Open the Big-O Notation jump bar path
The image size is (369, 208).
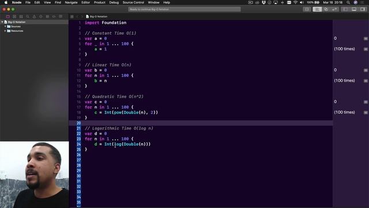[97, 17]
